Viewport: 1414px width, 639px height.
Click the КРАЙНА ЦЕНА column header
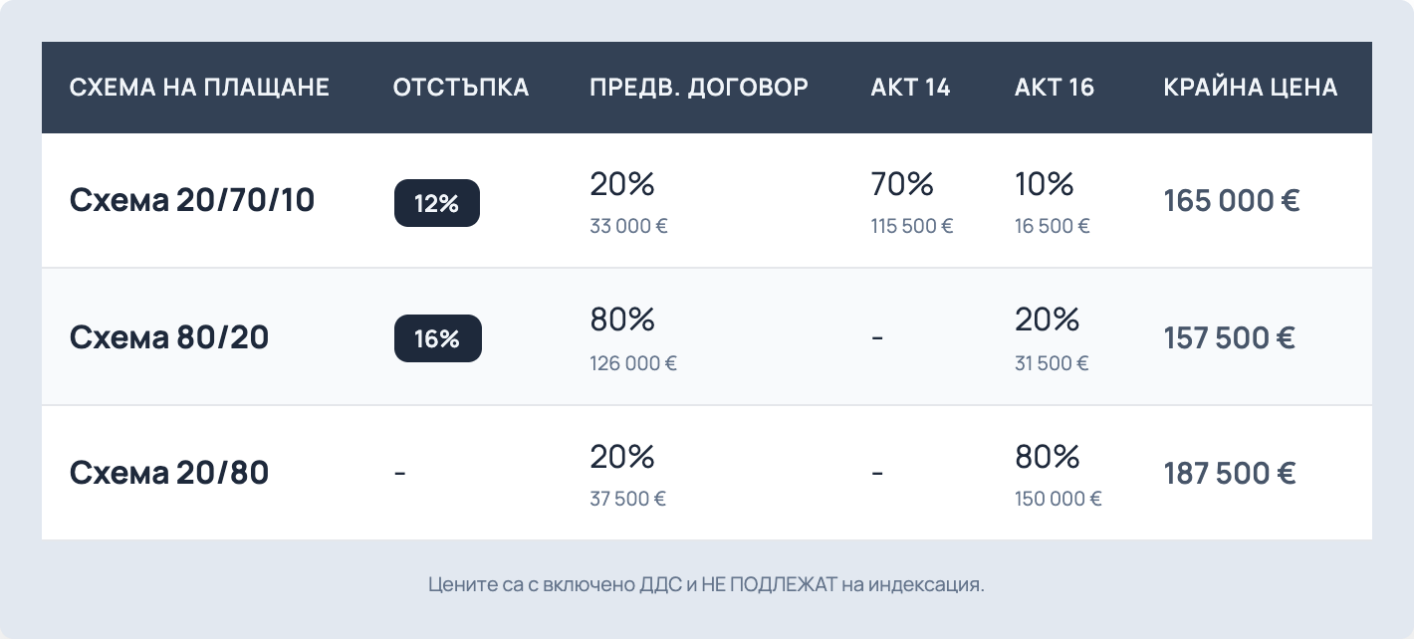coord(1250,88)
